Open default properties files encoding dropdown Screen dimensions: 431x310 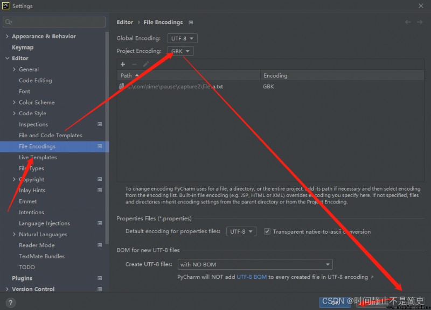(x=241, y=231)
